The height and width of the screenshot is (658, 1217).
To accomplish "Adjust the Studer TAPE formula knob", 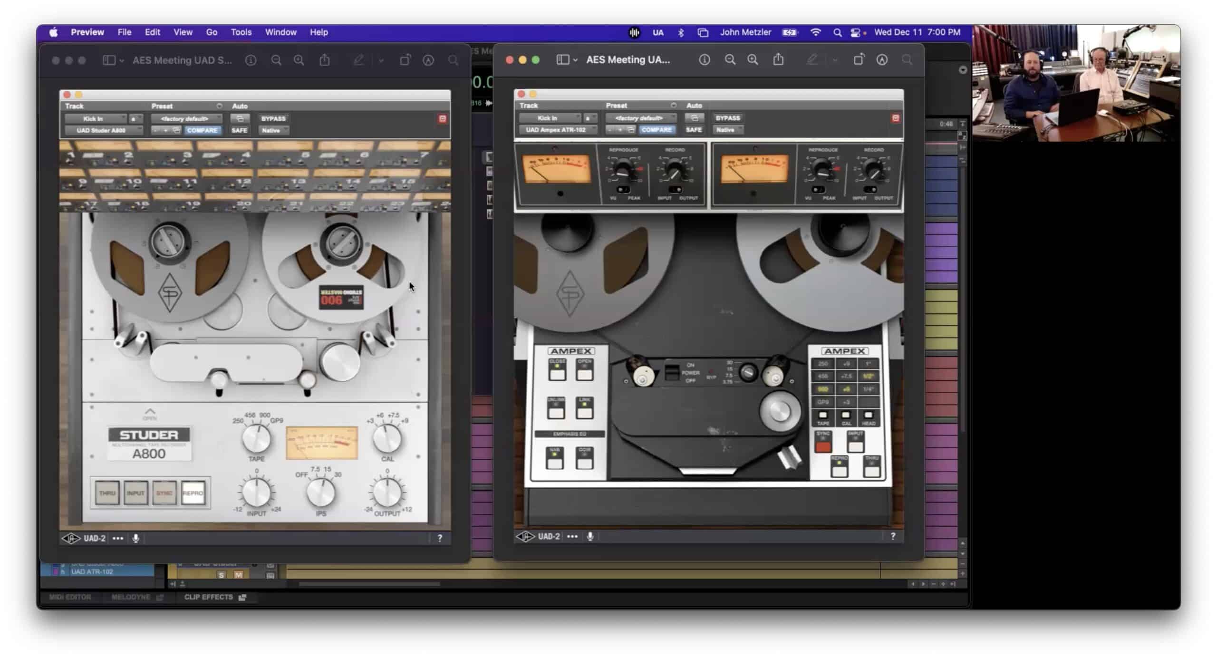I will 257,439.
